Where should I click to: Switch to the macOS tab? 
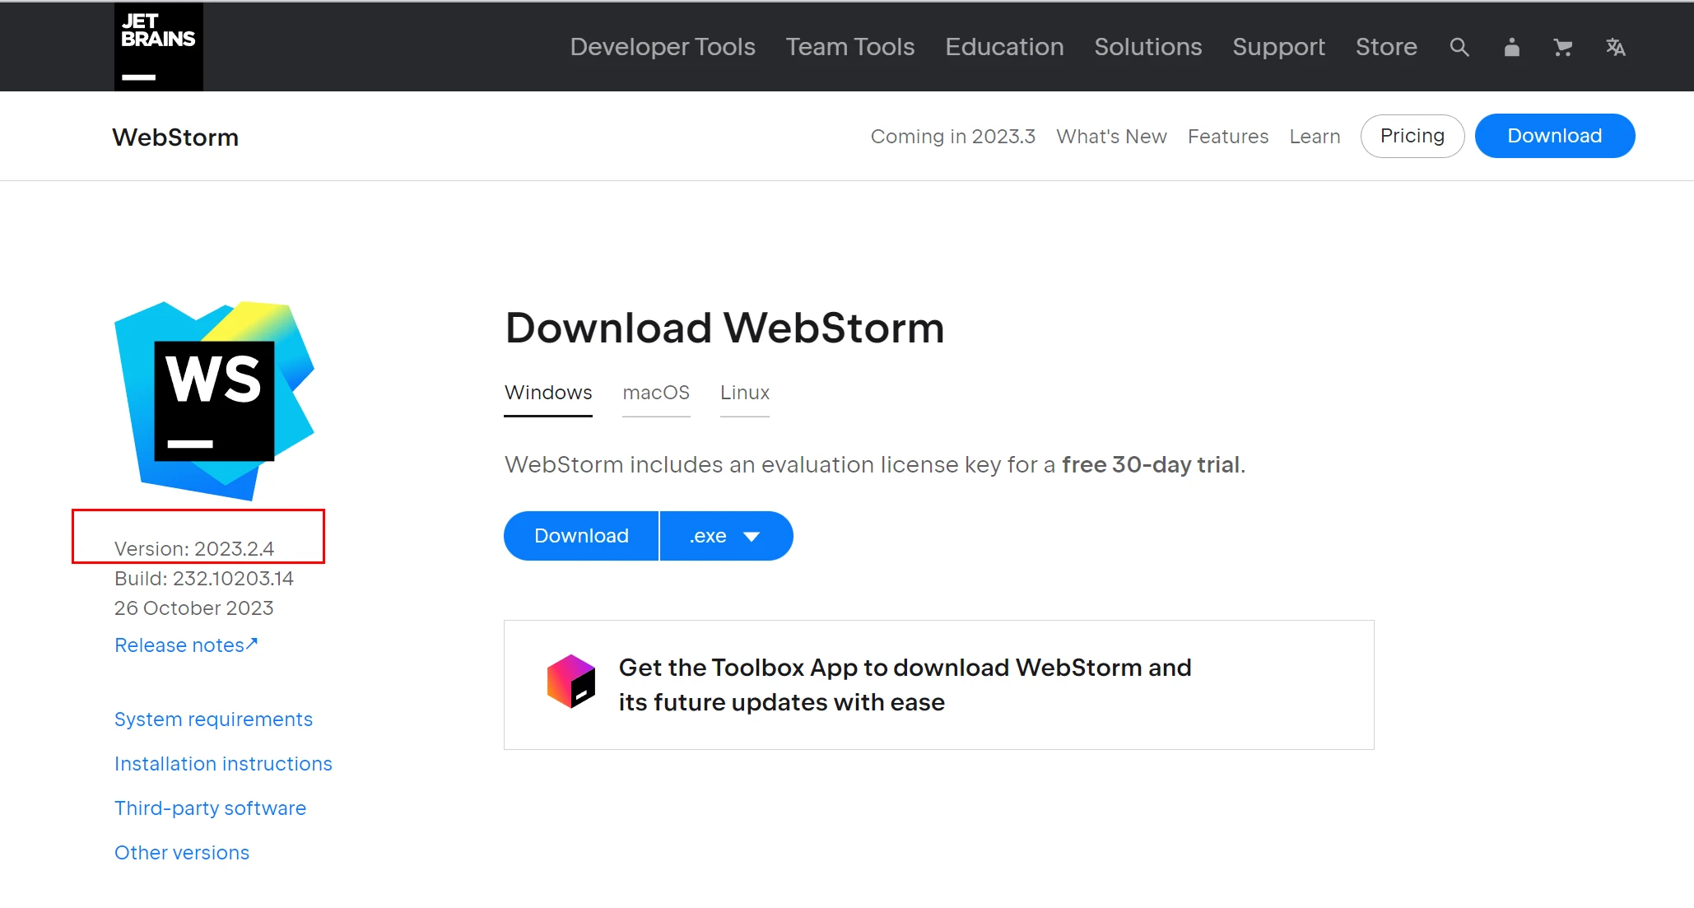pyautogui.click(x=655, y=393)
